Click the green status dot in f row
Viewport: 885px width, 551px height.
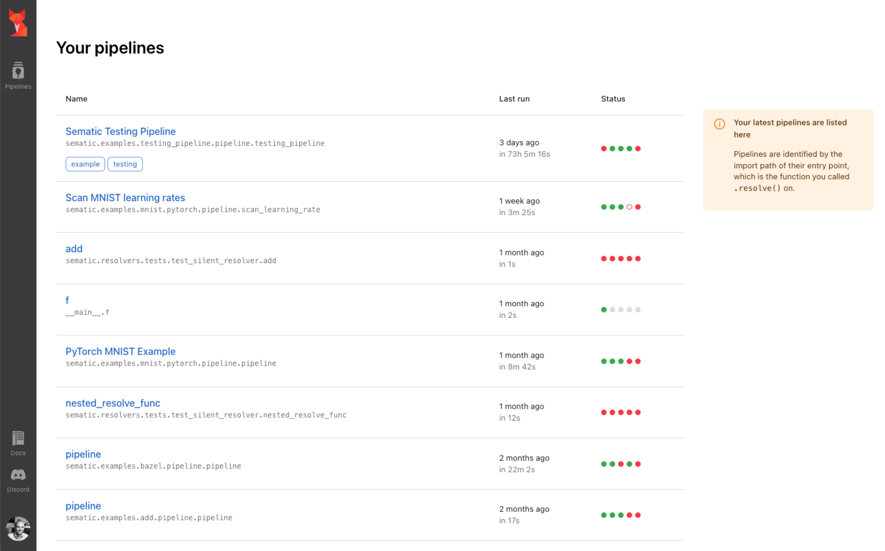[x=604, y=310]
